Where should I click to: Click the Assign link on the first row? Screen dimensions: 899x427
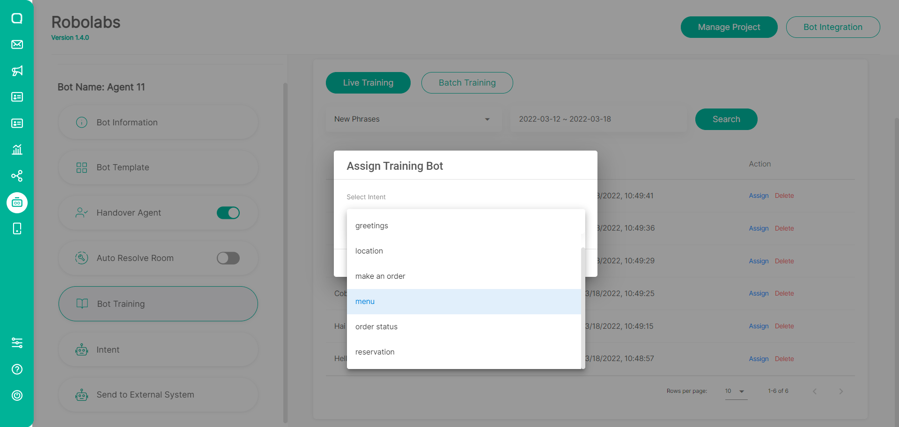coord(759,195)
